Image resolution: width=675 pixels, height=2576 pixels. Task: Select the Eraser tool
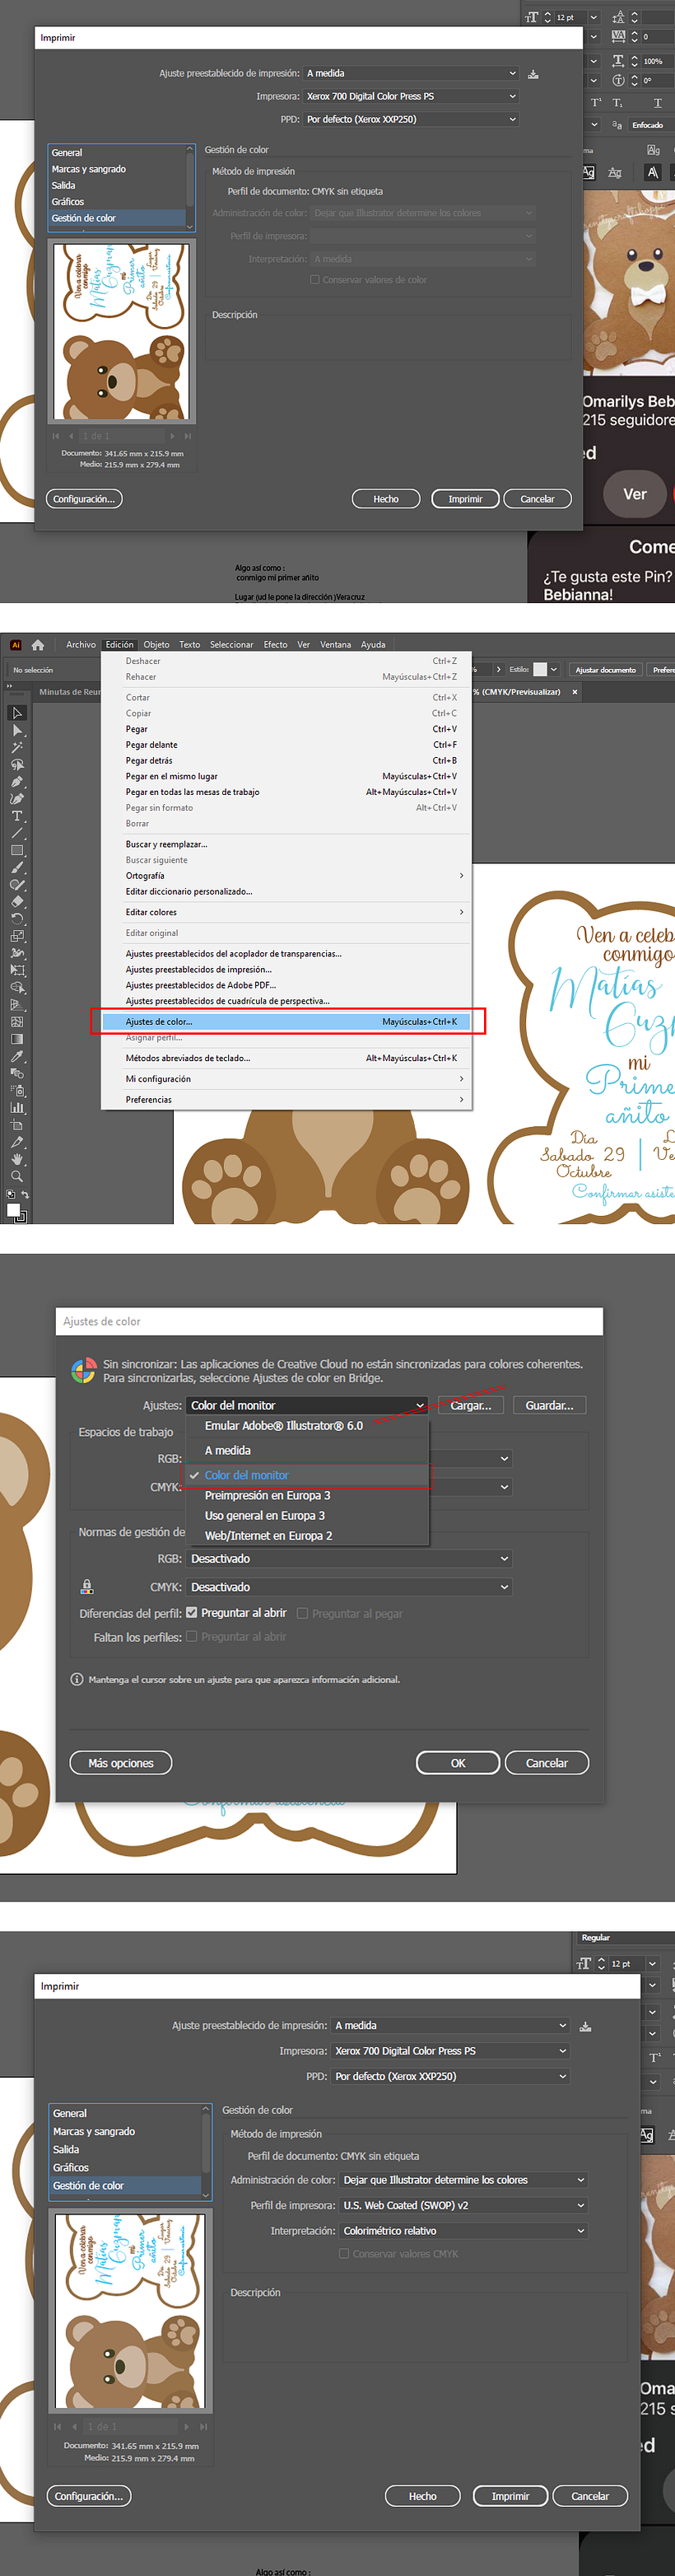click(x=17, y=901)
